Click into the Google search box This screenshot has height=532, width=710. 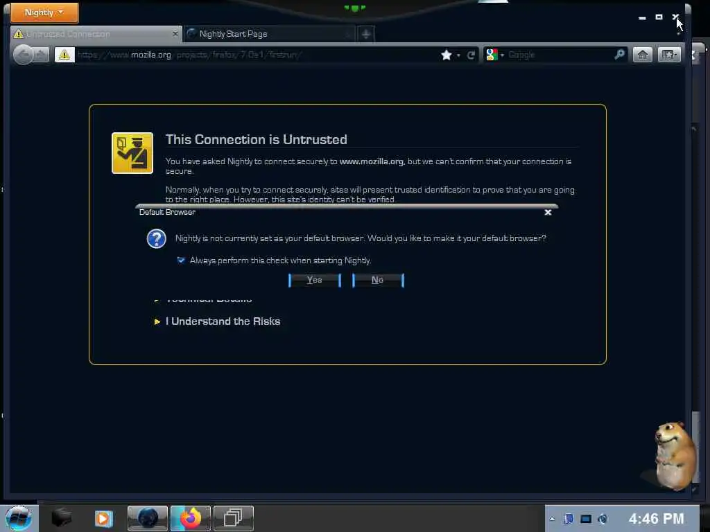tap(560, 55)
